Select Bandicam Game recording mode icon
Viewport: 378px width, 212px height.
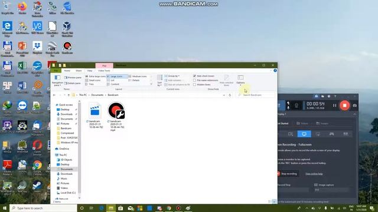click(x=332, y=134)
